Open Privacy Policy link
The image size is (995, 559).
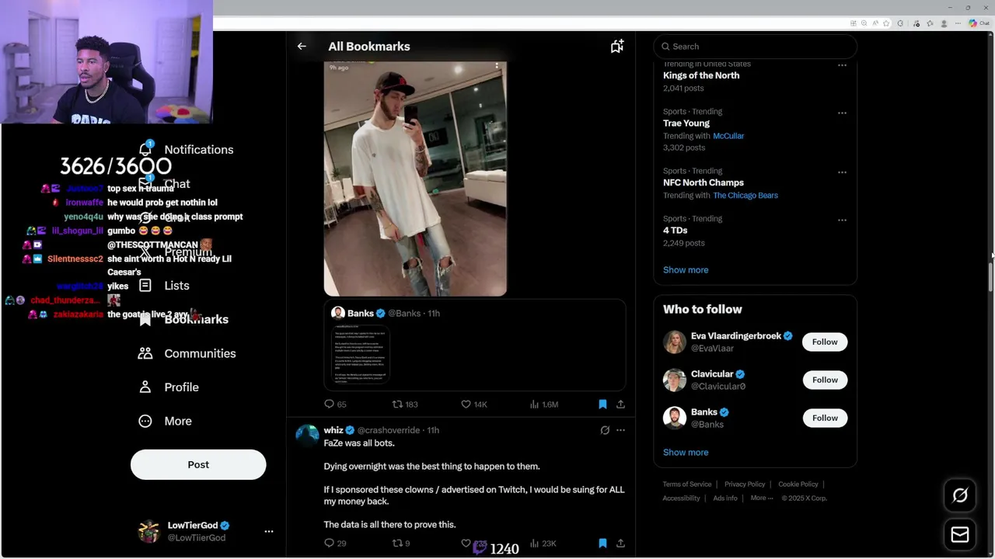coord(745,484)
